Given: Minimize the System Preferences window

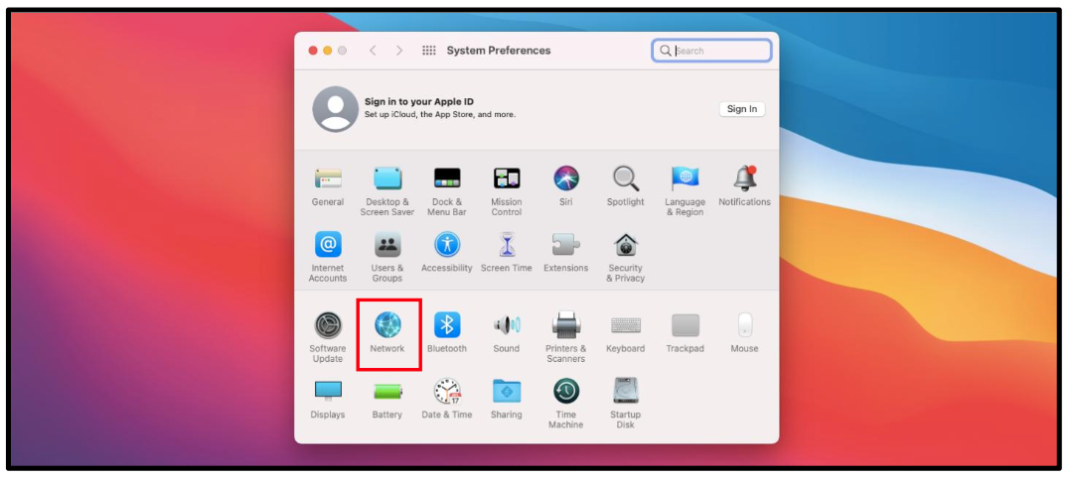Looking at the screenshot, I should [328, 51].
